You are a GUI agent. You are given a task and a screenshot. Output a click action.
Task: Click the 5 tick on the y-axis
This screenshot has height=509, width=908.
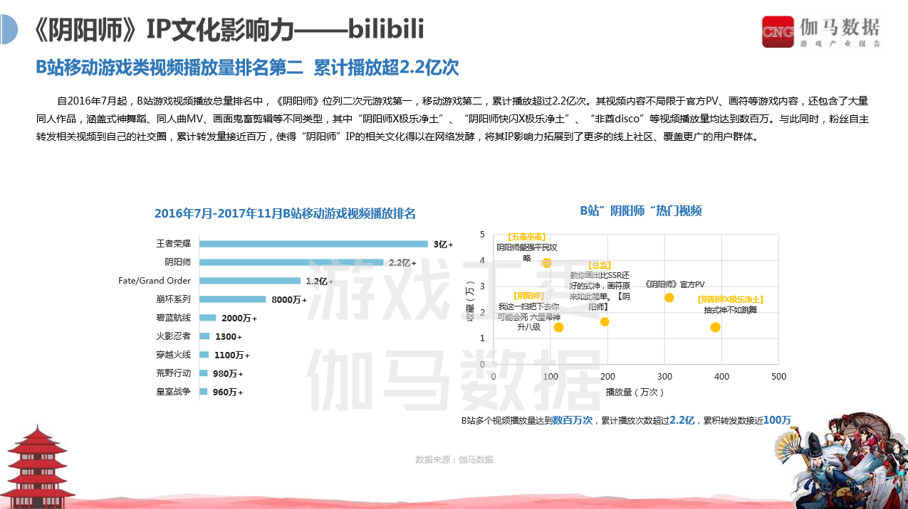[x=482, y=235]
